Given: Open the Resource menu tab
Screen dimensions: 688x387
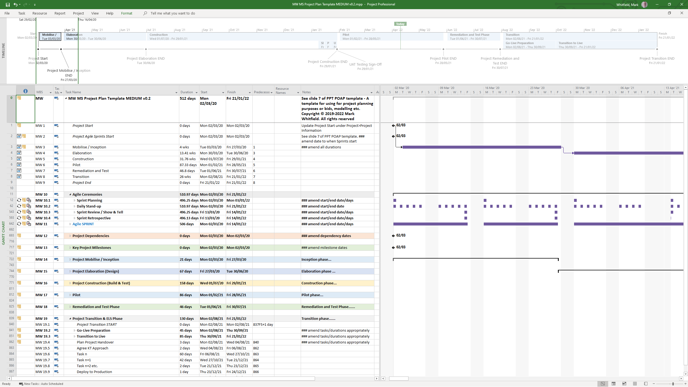Looking at the screenshot, I should click(x=40, y=13).
